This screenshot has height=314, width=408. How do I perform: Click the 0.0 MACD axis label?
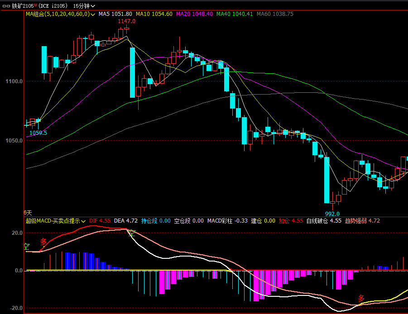pos(19,271)
